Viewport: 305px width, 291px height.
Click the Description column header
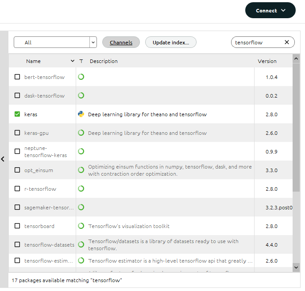tap(104, 61)
